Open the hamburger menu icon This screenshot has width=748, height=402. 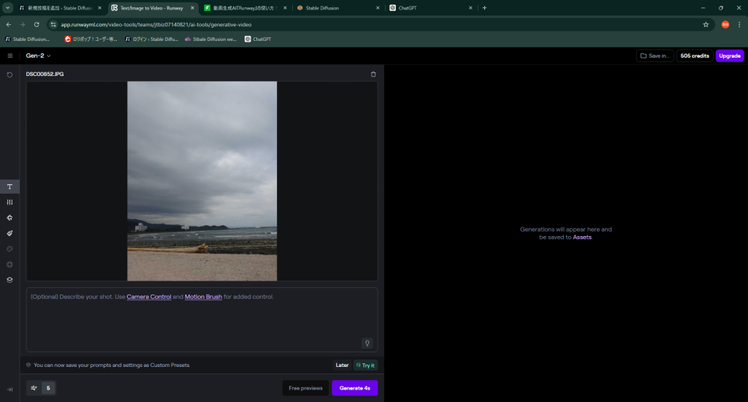click(9, 56)
